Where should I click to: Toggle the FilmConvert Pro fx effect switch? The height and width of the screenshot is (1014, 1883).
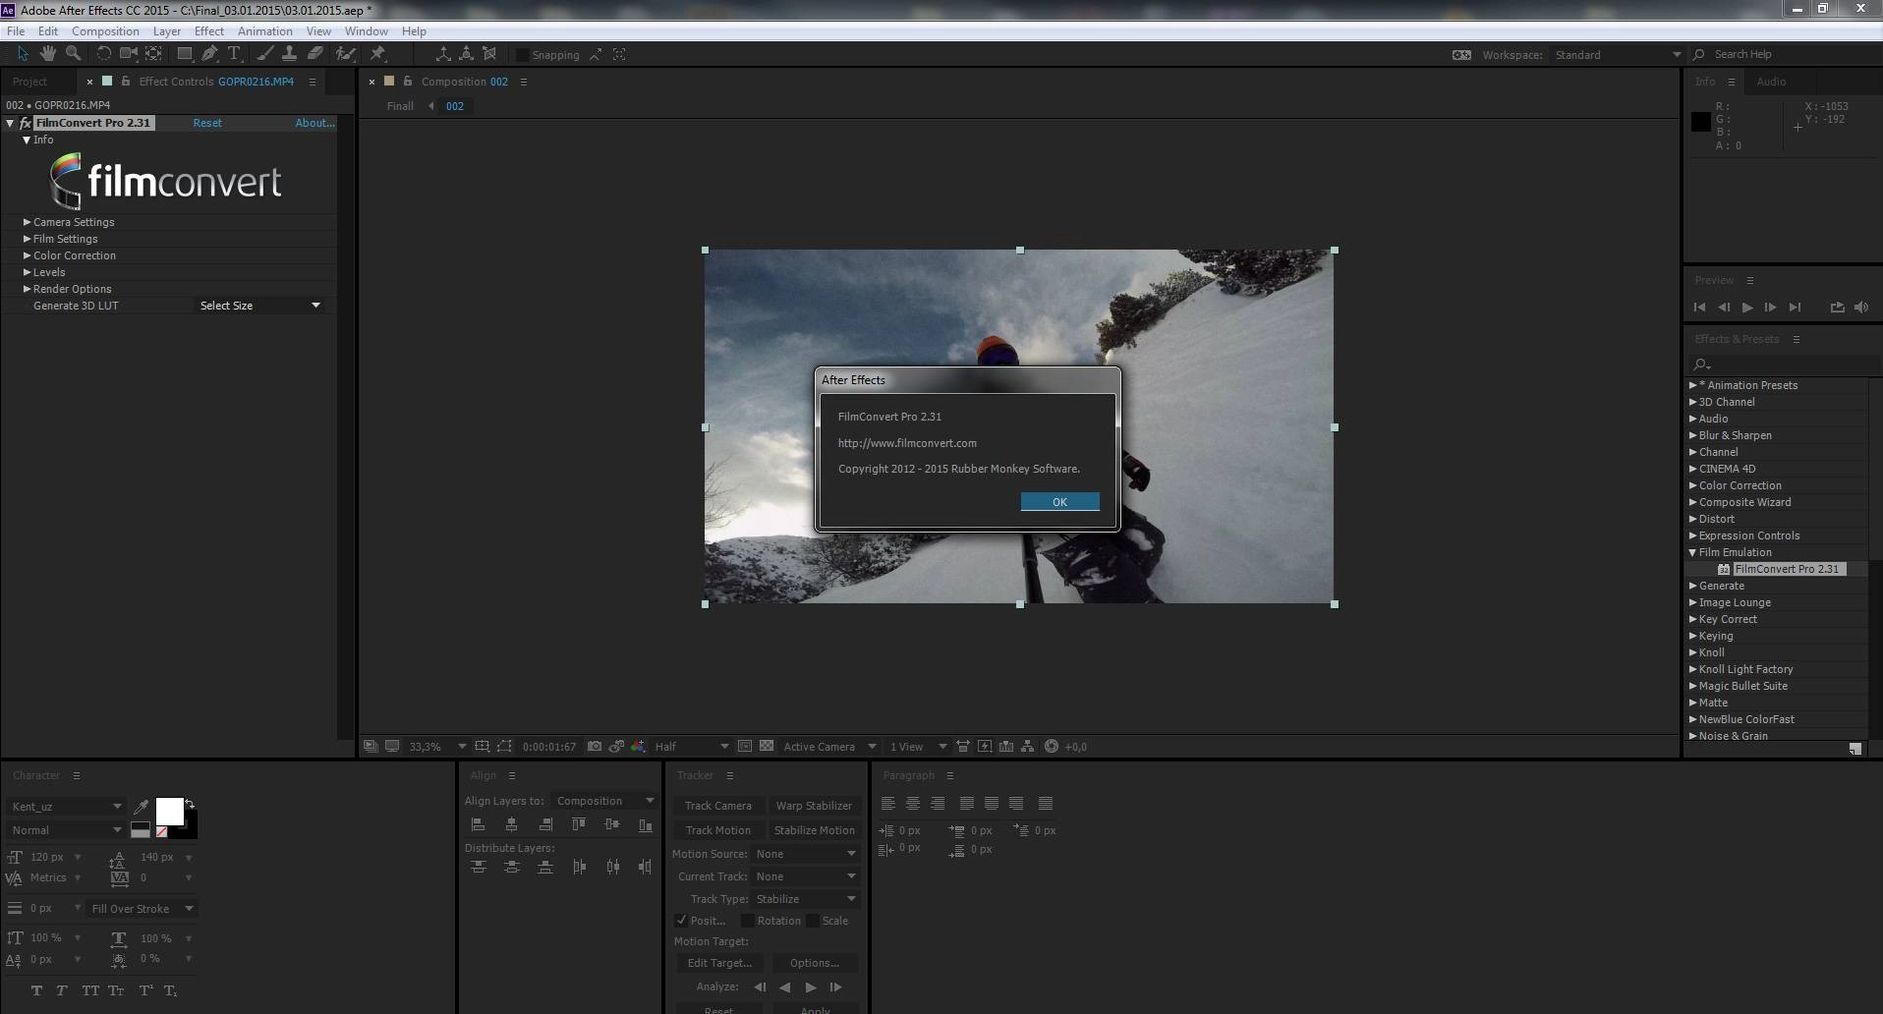pyautogui.click(x=26, y=123)
